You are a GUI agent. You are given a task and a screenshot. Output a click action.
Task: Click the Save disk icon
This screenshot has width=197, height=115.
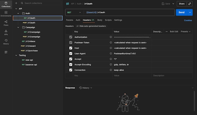(x=163, y=4)
